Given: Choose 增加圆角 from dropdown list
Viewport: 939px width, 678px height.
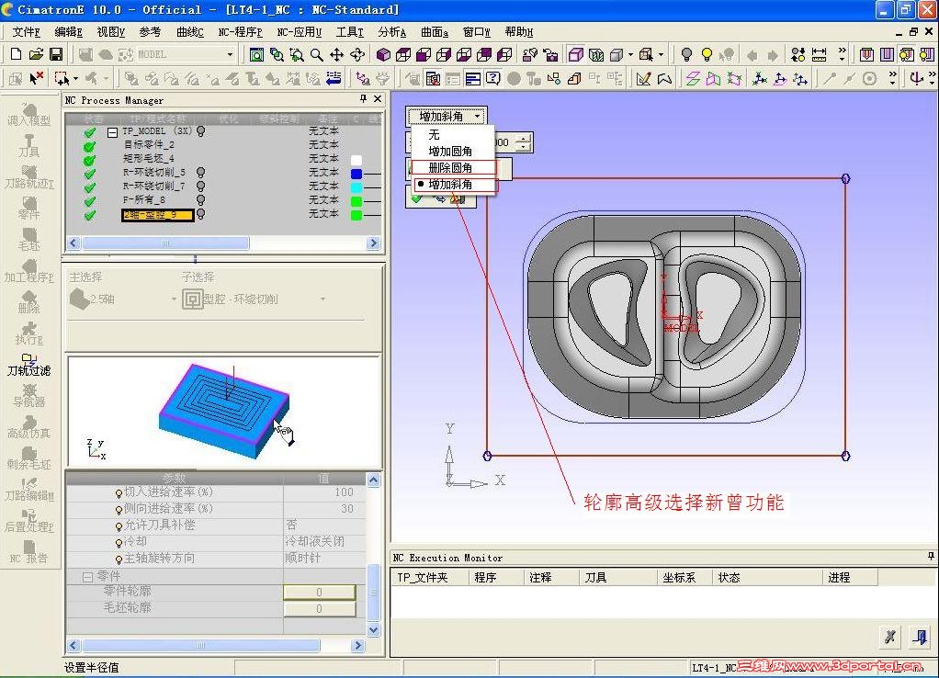Looking at the screenshot, I should click(453, 151).
